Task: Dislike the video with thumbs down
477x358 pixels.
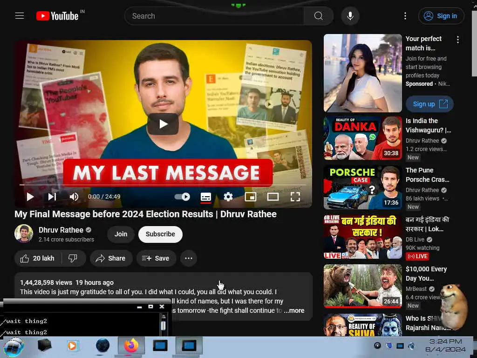Action: [73, 258]
